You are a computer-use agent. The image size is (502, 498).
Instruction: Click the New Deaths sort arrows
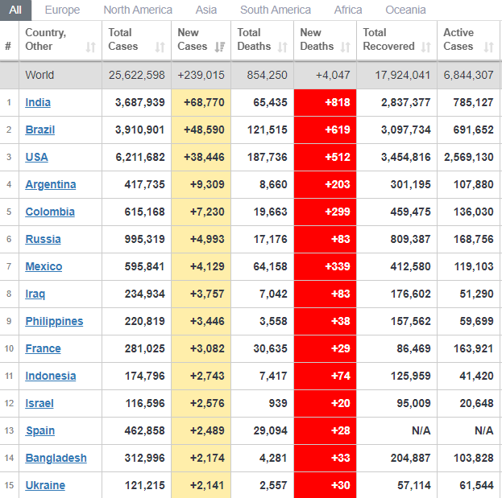coord(345,47)
